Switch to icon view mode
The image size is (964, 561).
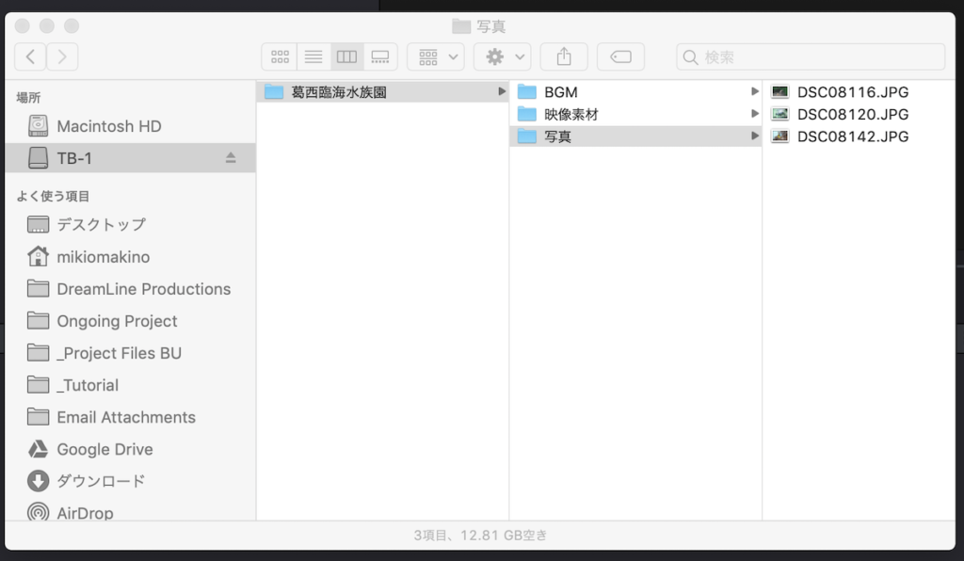(x=280, y=56)
